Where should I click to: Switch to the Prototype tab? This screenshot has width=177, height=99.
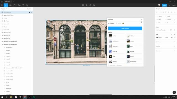[163, 9]
